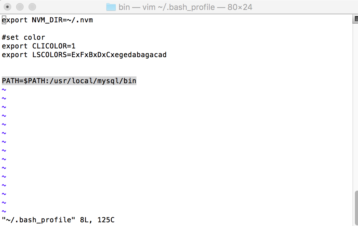Click '/usr/local/mysql/bin' in PATH line
This screenshot has height=226, width=358.
pos(93,81)
